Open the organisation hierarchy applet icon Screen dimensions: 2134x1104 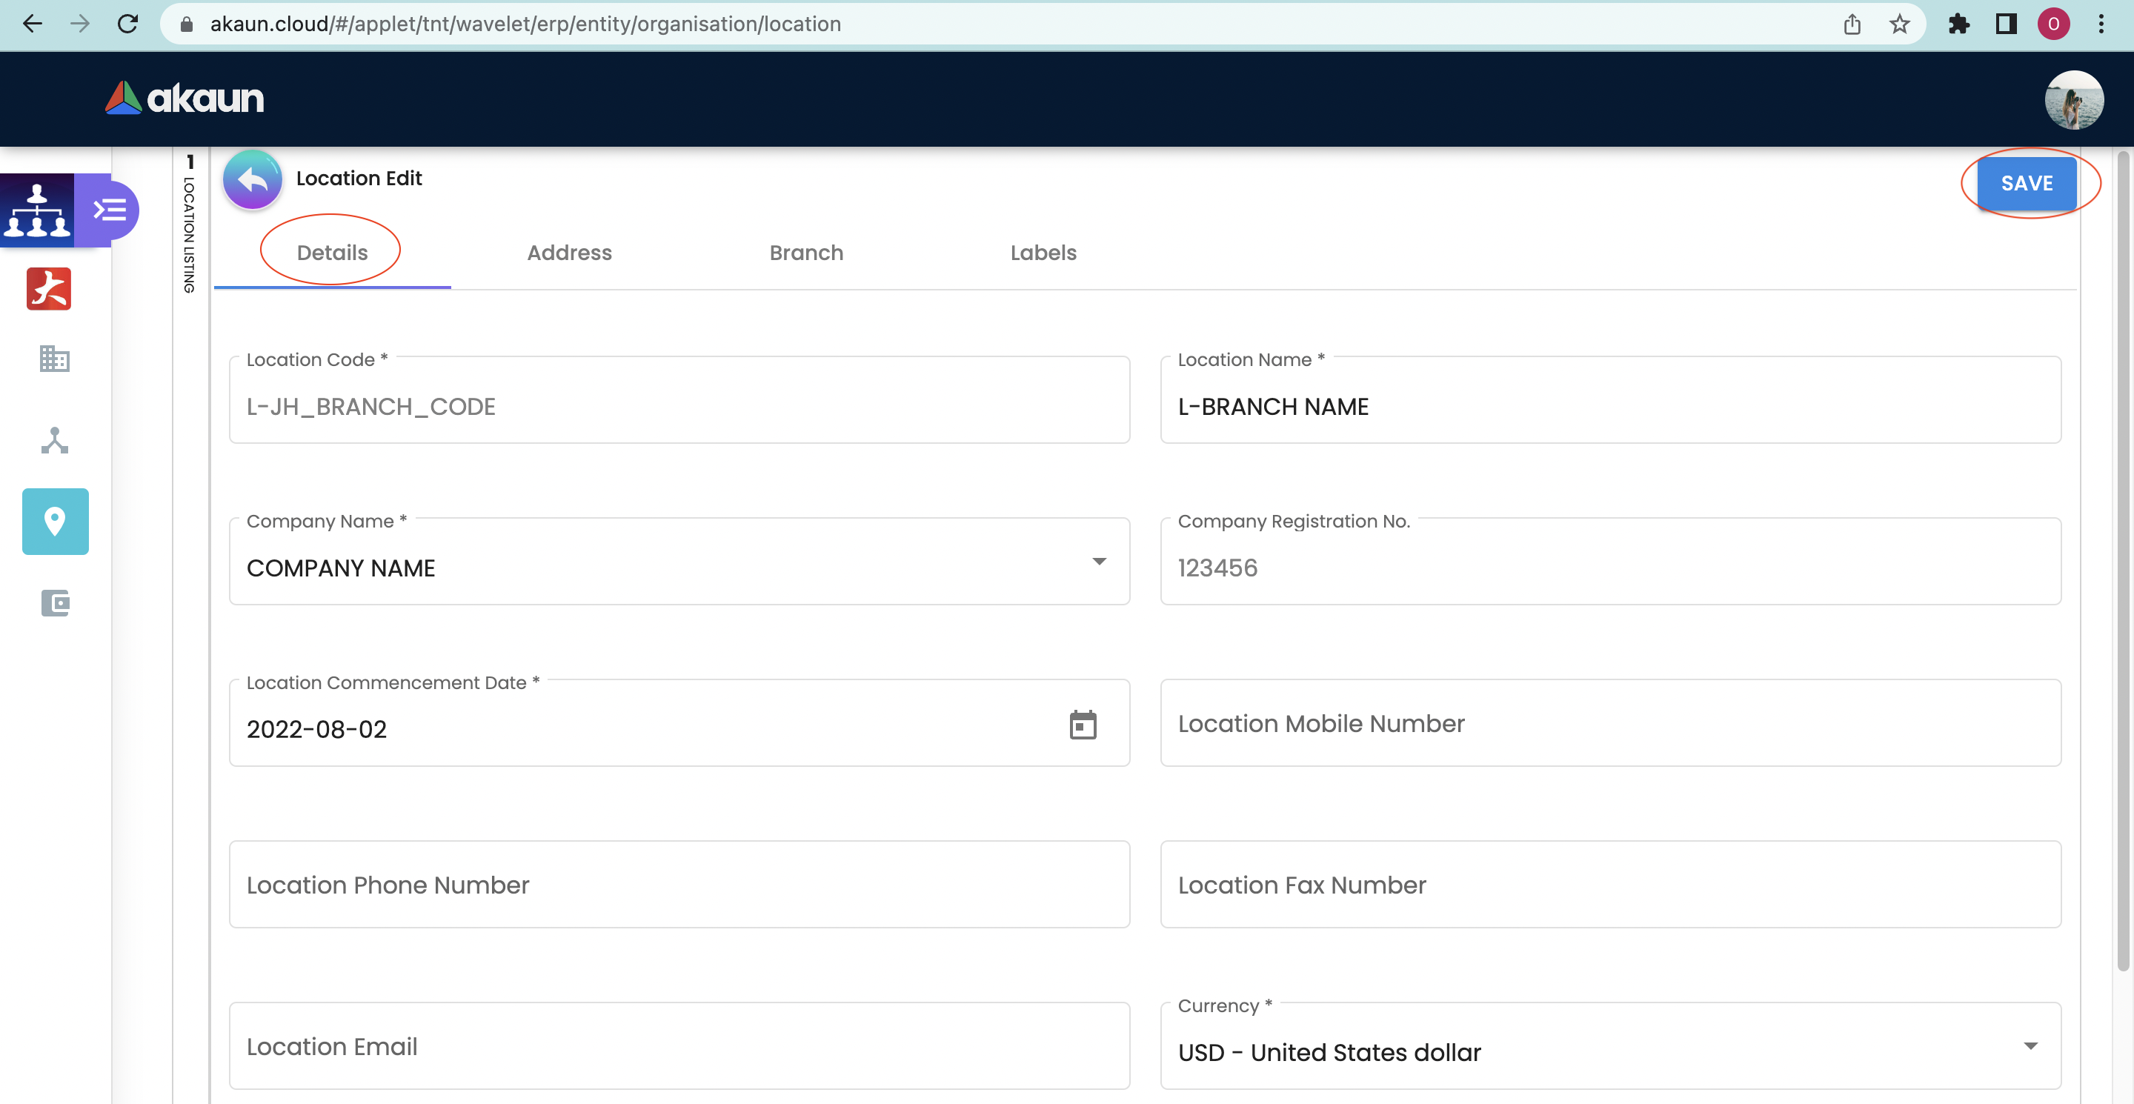[x=37, y=210]
